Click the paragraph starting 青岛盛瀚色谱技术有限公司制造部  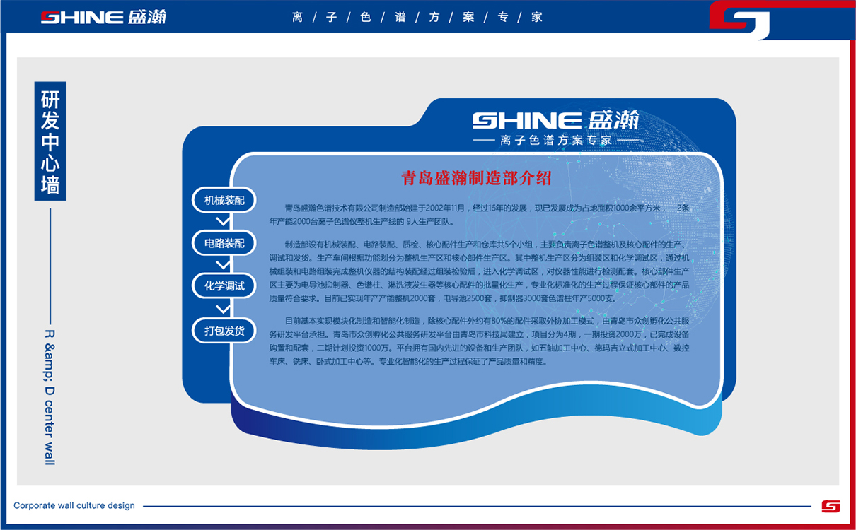tap(480, 214)
